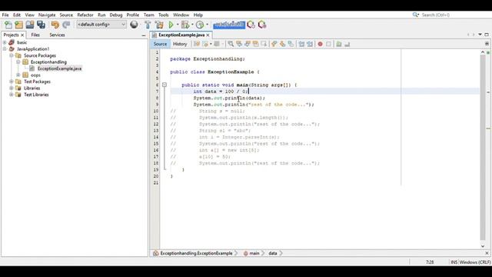
Task: Open the File menu
Action: [5, 15]
